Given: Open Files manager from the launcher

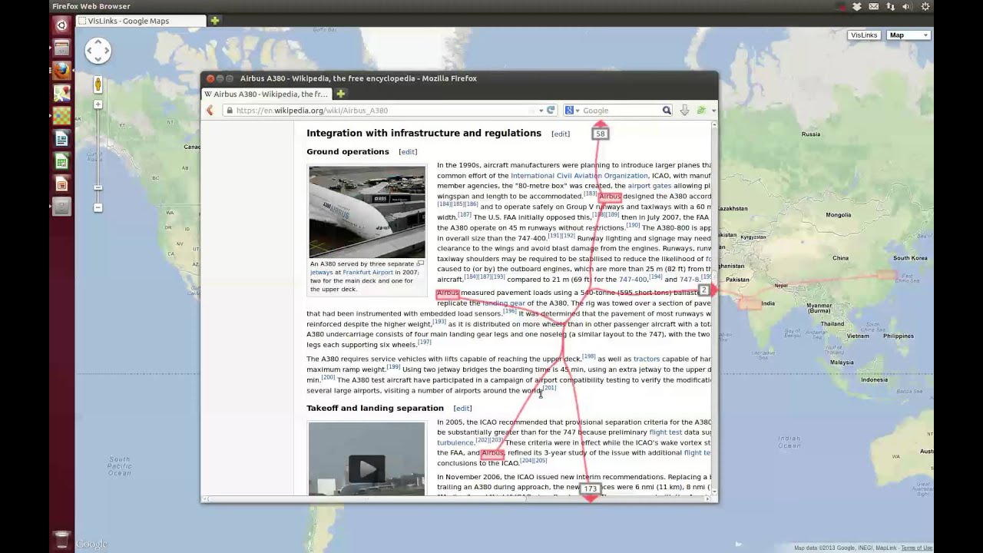Looking at the screenshot, I should click(61, 48).
